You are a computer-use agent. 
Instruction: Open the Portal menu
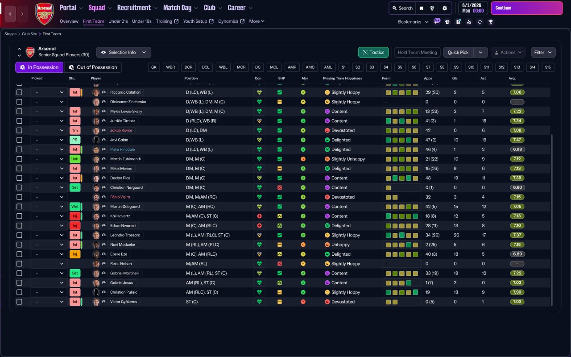[x=71, y=8]
